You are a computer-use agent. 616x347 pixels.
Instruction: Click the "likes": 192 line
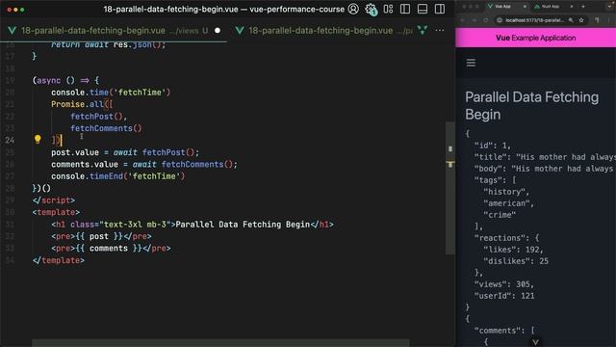pyautogui.click(x=513, y=250)
